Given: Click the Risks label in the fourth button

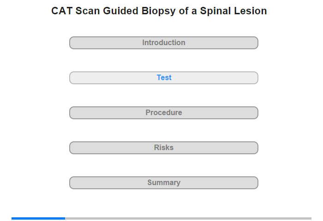Looking at the screenshot, I should [x=164, y=147].
